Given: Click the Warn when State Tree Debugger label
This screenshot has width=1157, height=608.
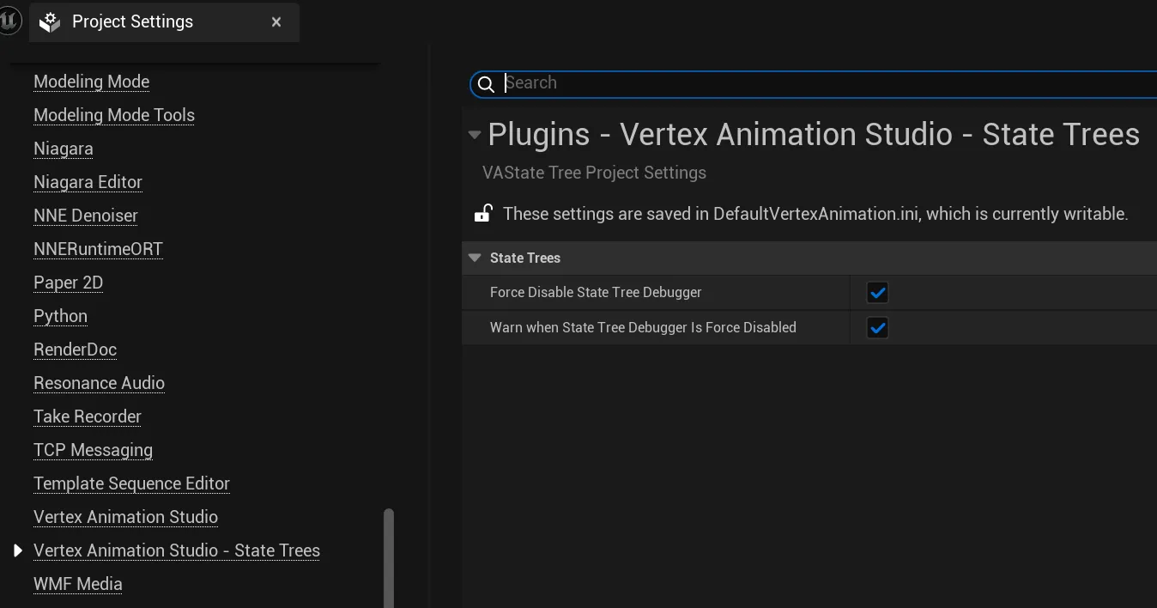Looking at the screenshot, I should [x=643, y=328].
